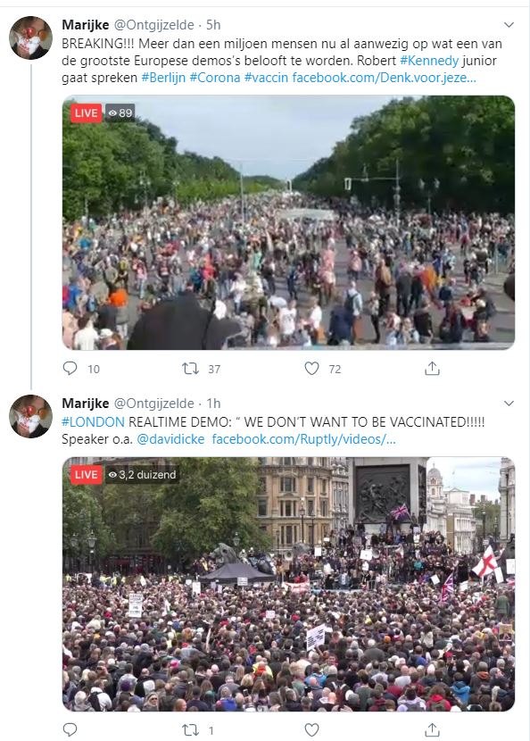The width and height of the screenshot is (530, 741).
Task: Play the Berlin live video thumbnail
Action: point(288,222)
